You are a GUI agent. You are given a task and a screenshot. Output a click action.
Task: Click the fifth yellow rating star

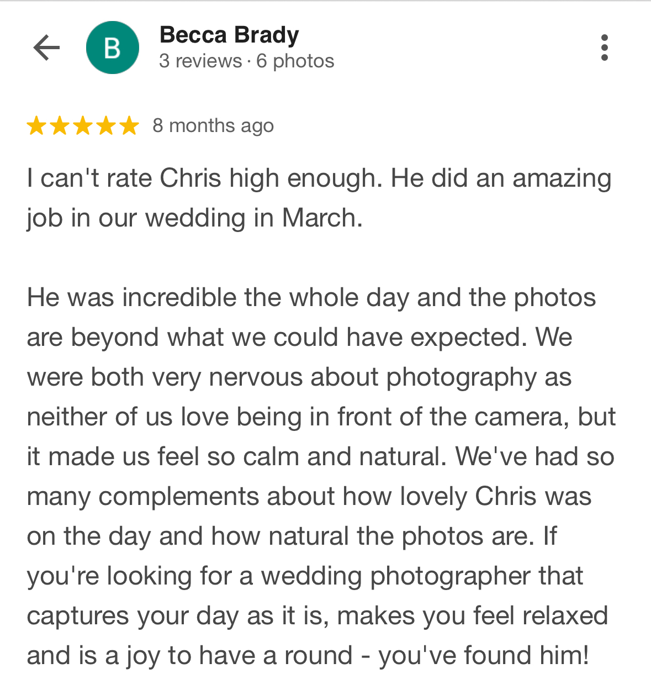(x=129, y=126)
